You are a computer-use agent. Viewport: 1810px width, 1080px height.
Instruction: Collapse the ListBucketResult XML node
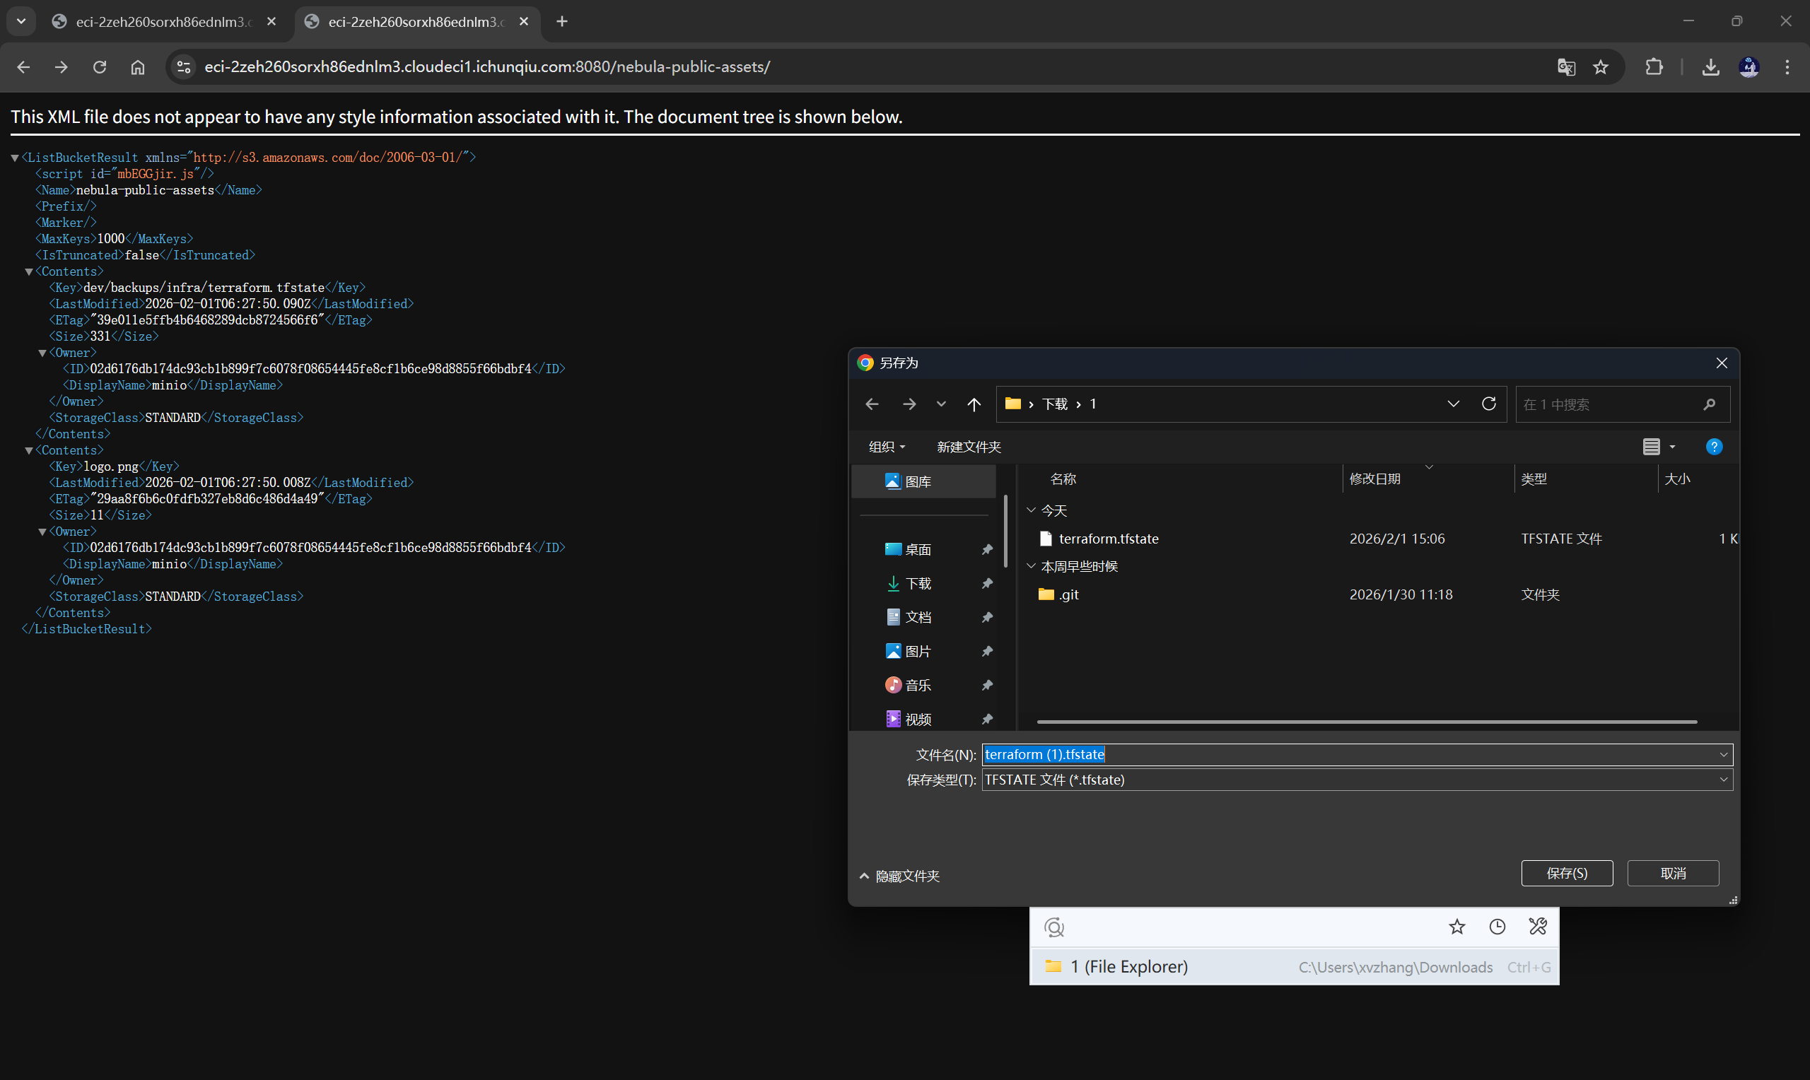coord(15,157)
